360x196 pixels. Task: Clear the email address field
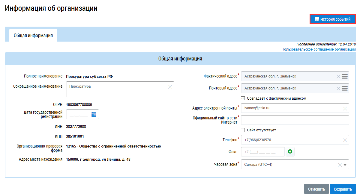tap(345, 108)
